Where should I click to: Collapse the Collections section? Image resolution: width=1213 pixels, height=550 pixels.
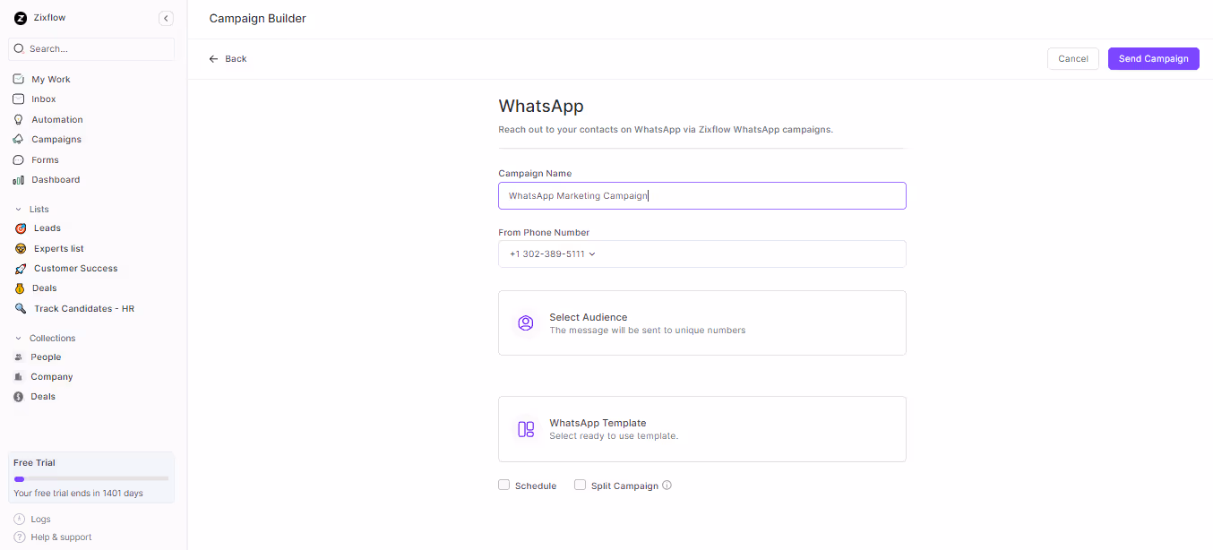click(18, 338)
